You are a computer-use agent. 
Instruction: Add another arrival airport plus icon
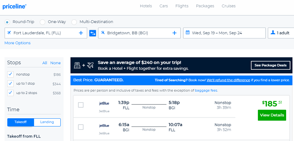(x=174, y=33)
